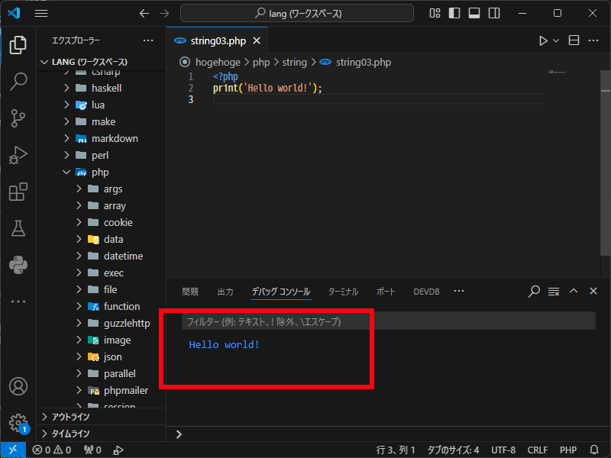
Task: Switch to the 問題 panel tab
Action: pos(190,292)
